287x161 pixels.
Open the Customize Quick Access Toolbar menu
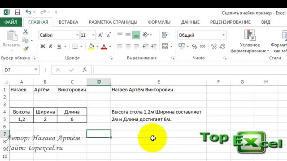pos(56,13)
